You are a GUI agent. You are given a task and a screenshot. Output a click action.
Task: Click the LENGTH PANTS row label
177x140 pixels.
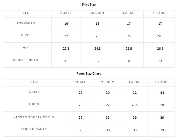tap(34, 129)
